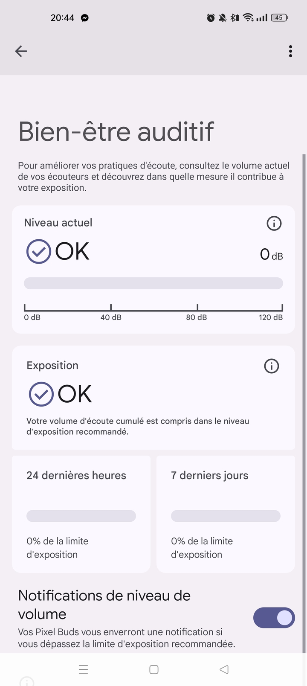Tap the OK checkmark under Exposition
This screenshot has height=686, width=307.
tap(41, 394)
